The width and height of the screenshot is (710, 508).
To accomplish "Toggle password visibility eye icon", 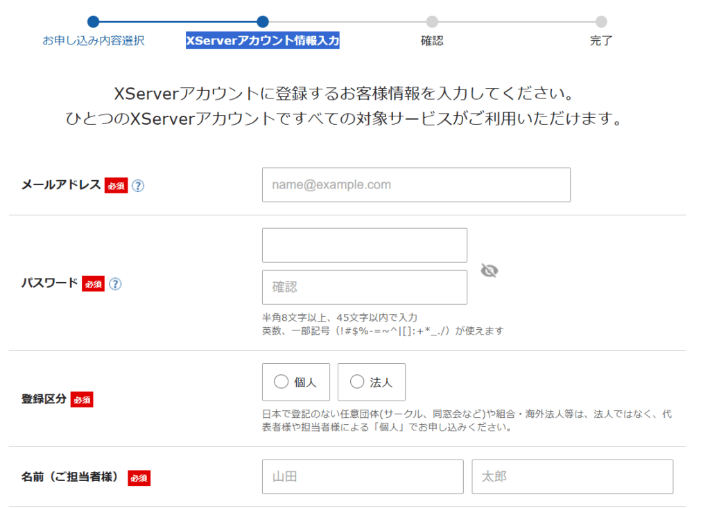I will (489, 271).
